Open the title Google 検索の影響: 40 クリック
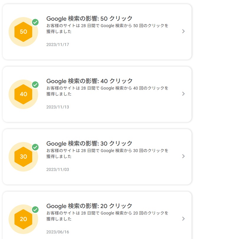The image size is (227, 239). click(x=89, y=81)
